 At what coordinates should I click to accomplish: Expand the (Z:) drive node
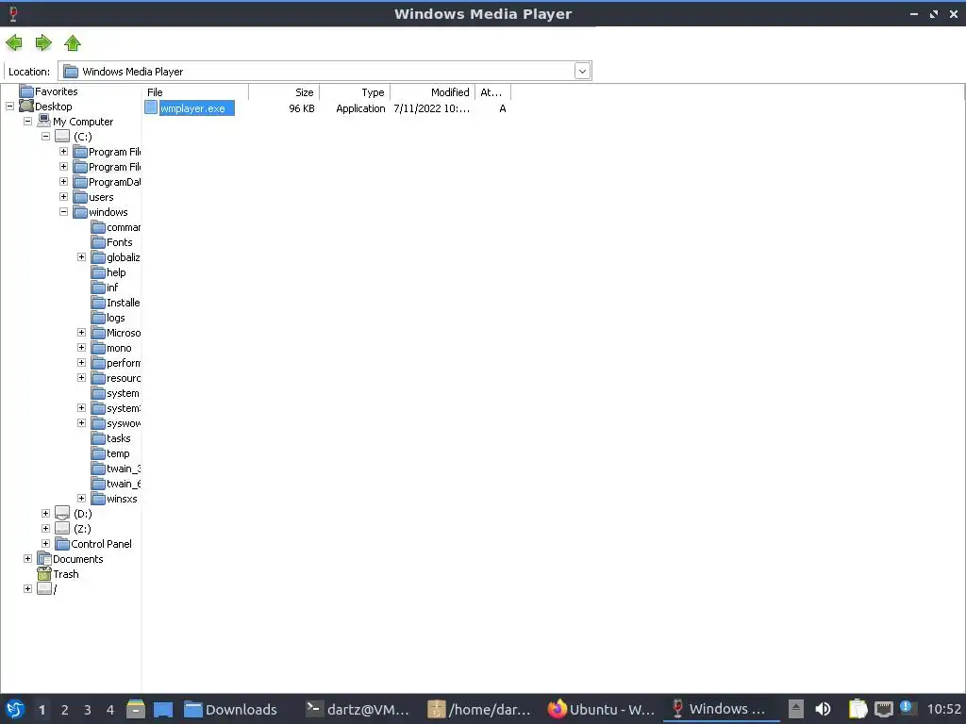(x=45, y=528)
